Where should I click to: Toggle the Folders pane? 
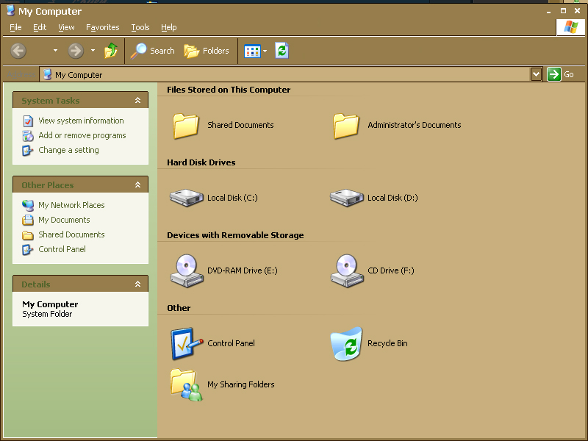coord(207,51)
